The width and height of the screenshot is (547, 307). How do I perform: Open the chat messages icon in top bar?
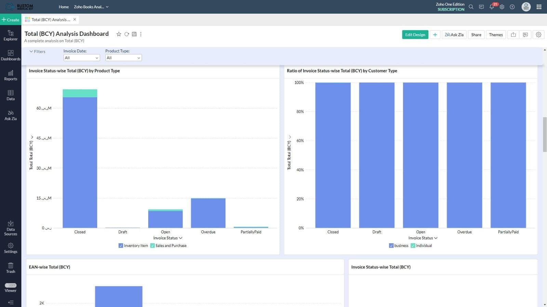point(481,7)
